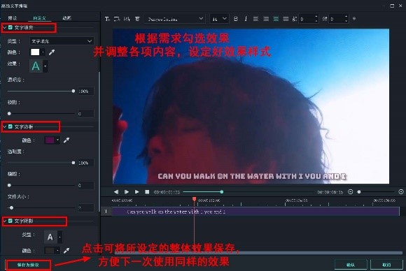Click the second play button under preview
Image resolution: width=406 pixels, height=271 pixels.
[x=136, y=192]
